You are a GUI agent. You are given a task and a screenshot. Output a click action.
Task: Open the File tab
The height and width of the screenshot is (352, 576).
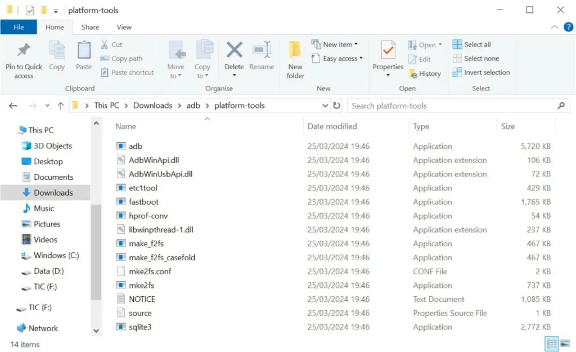click(18, 27)
